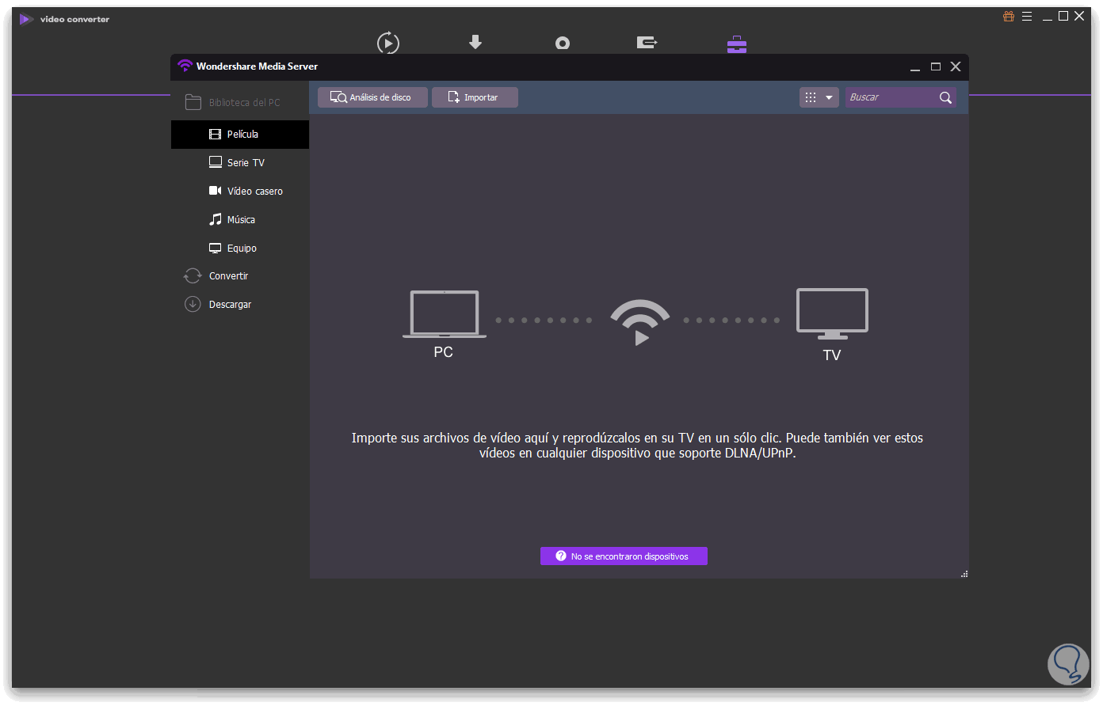Select Biblioteca del PC in the sidebar
1103x706 pixels.
(240, 102)
